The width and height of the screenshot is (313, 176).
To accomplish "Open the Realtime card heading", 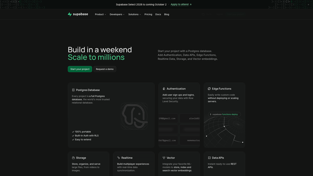I will 127,157.
